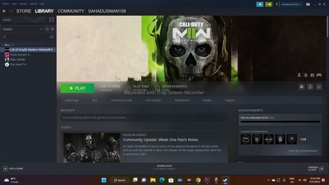Click the Steam icon in taskbar

[x=225, y=180]
